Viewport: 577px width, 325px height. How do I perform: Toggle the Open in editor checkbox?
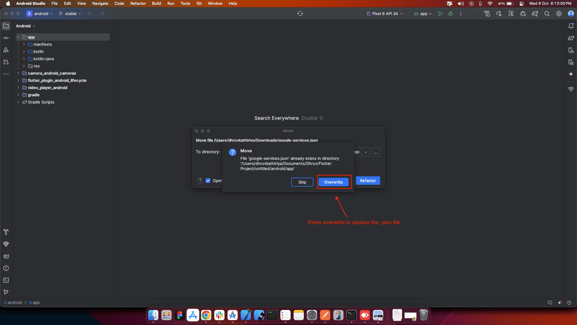208,181
